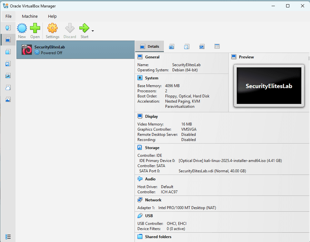Open the Help menu
Viewport: 310px width, 242px height.
pyautogui.click(x=52, y=16)
